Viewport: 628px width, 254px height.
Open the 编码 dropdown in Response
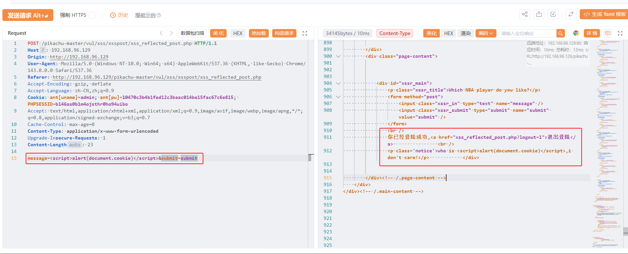[486, 33]
